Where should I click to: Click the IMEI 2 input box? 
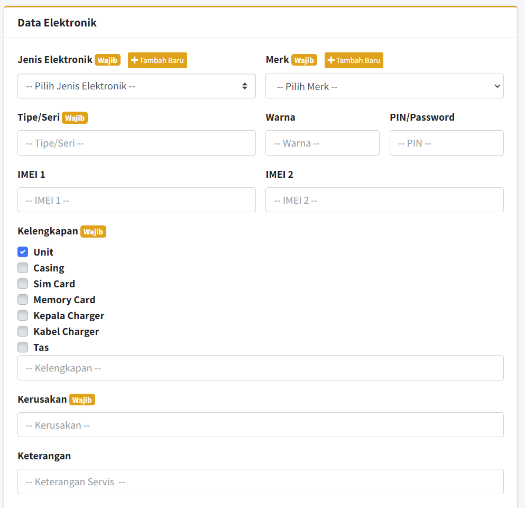pos(384,200)
